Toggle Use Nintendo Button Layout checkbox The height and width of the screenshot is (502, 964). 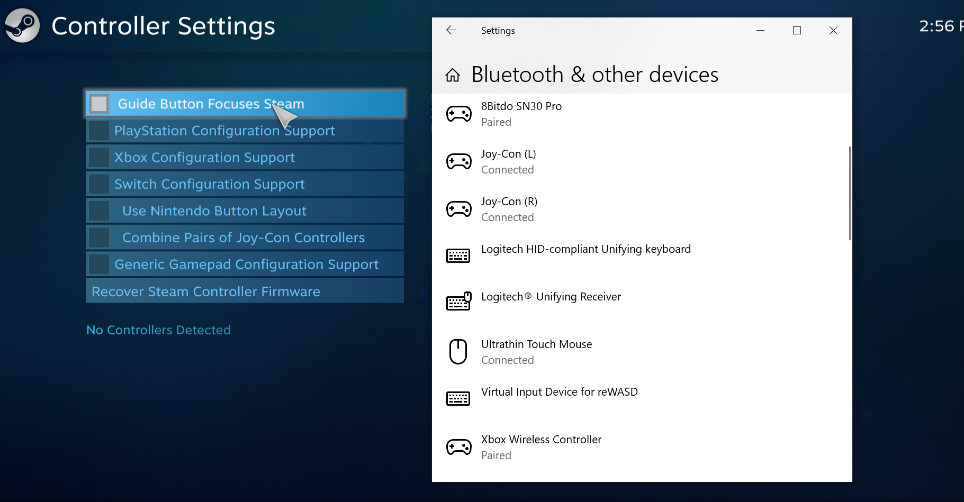[99, 211]
